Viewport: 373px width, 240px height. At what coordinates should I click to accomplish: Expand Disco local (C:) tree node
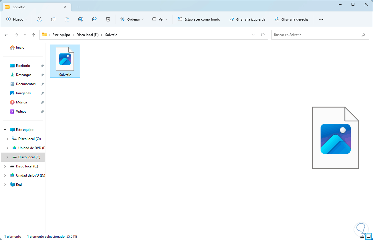7,139
